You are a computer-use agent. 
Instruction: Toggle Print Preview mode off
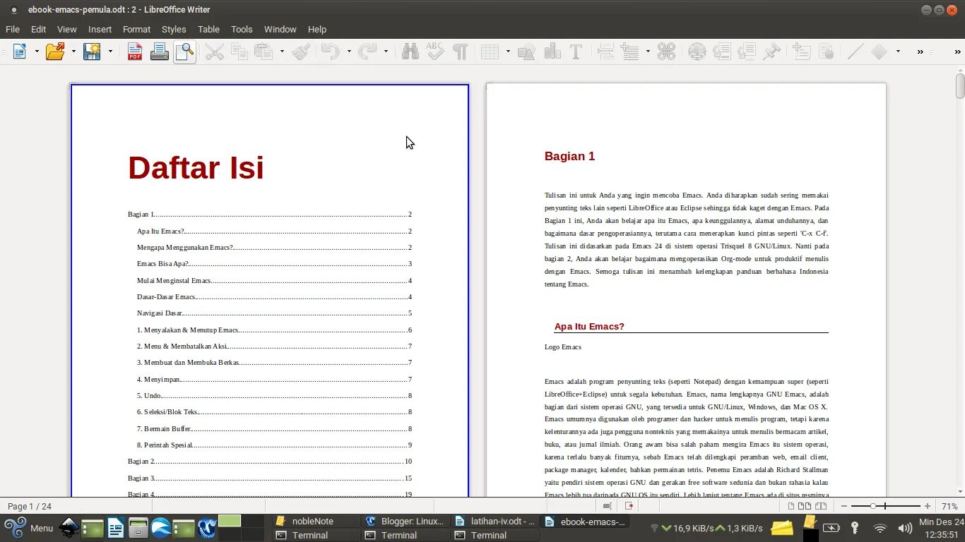184,52
